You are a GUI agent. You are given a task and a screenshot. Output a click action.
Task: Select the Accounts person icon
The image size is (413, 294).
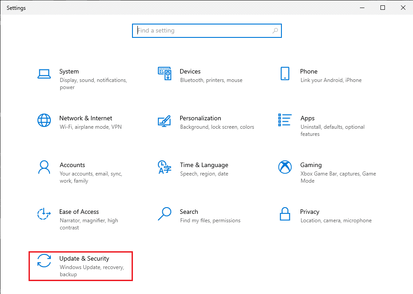coord(44,167)
